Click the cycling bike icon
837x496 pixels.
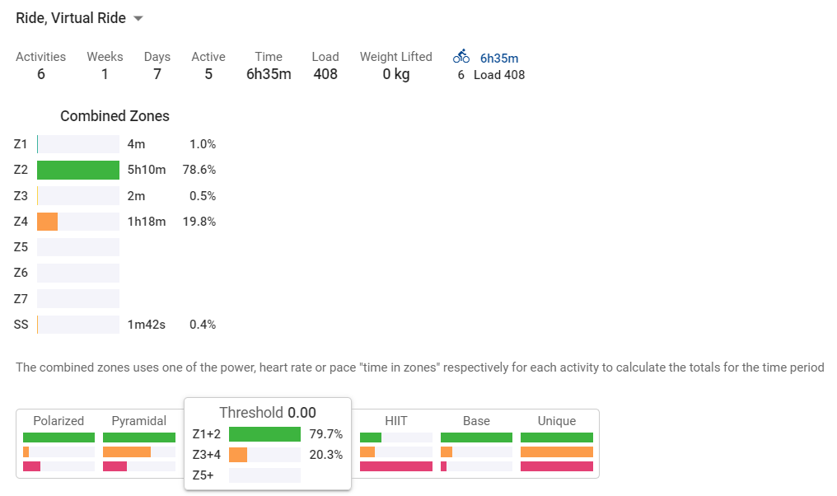click(x=461, y=56)
